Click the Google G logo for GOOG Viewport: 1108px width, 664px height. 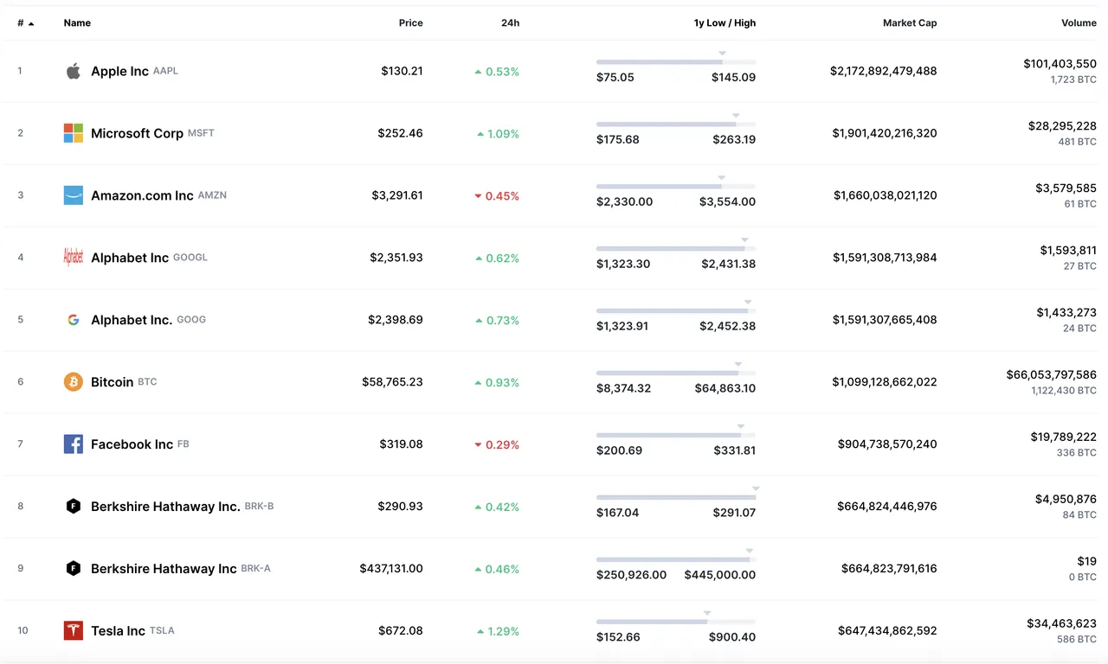74,320
